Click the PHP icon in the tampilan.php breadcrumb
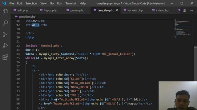This screenshot has height=110, width=197. pyautogui.click(x=16, y=16)
